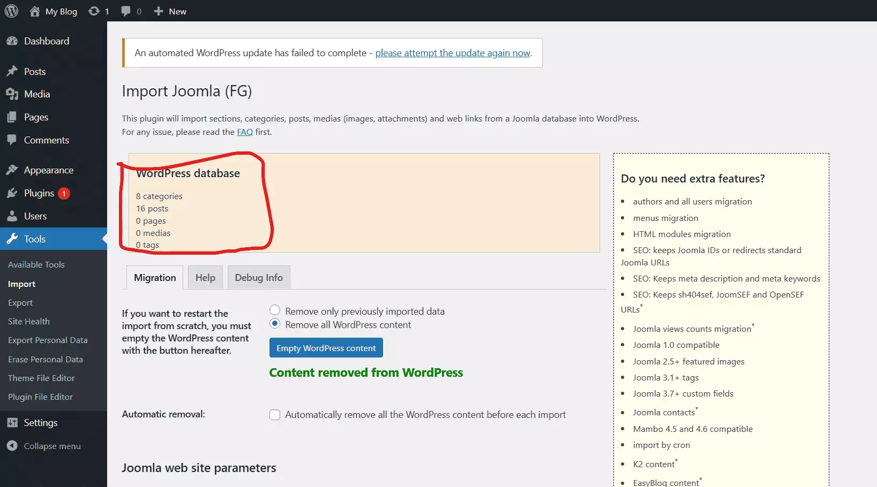Open Available Tools submenu
The width and height of the screenshot is (877, 487).
point(36,265)
